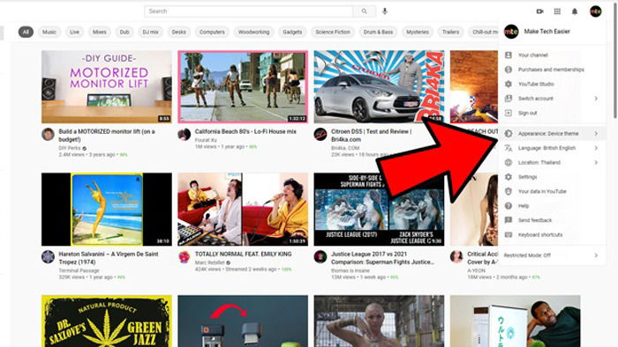Image resolution: width=618 pixels, height=347 pixels.
Task: Click the Bri4ka.com channel avatar
Action: click(x=320, y=135)
